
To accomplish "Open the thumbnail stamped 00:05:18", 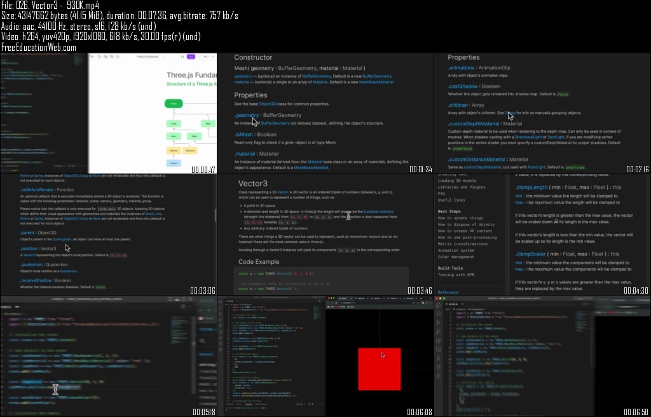I will [108, 357].
